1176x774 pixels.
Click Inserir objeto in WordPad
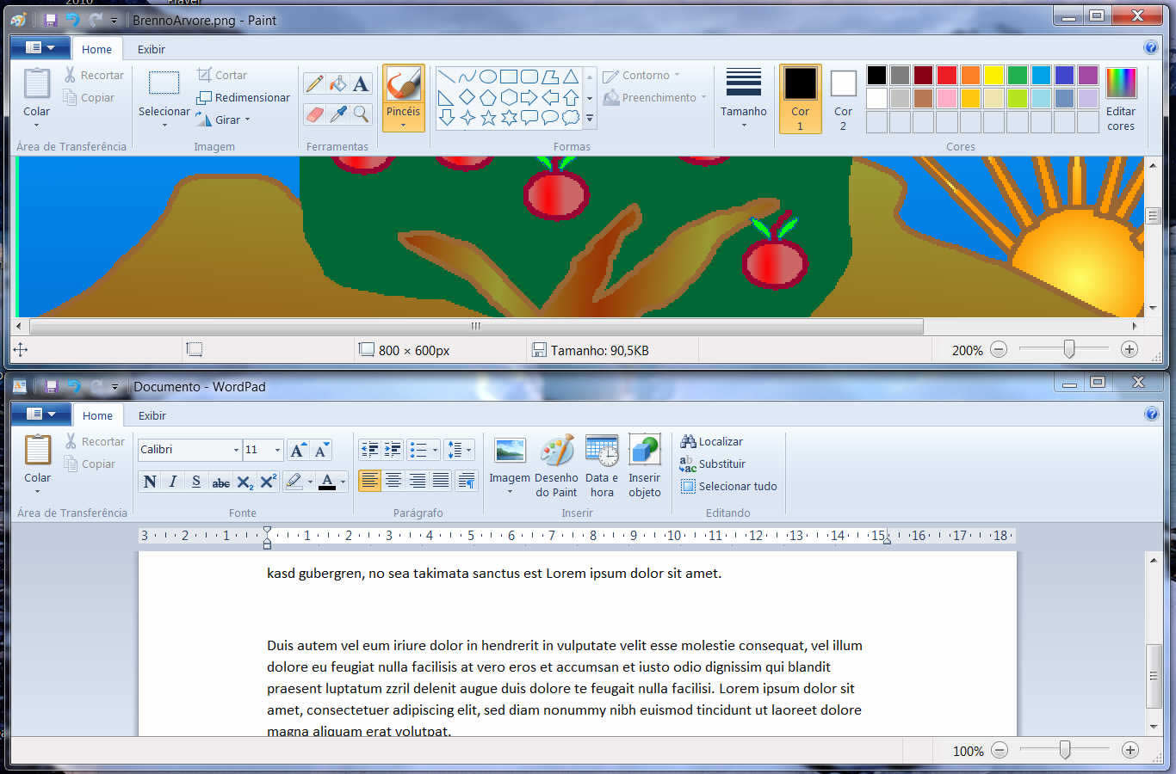coord(644,467)
